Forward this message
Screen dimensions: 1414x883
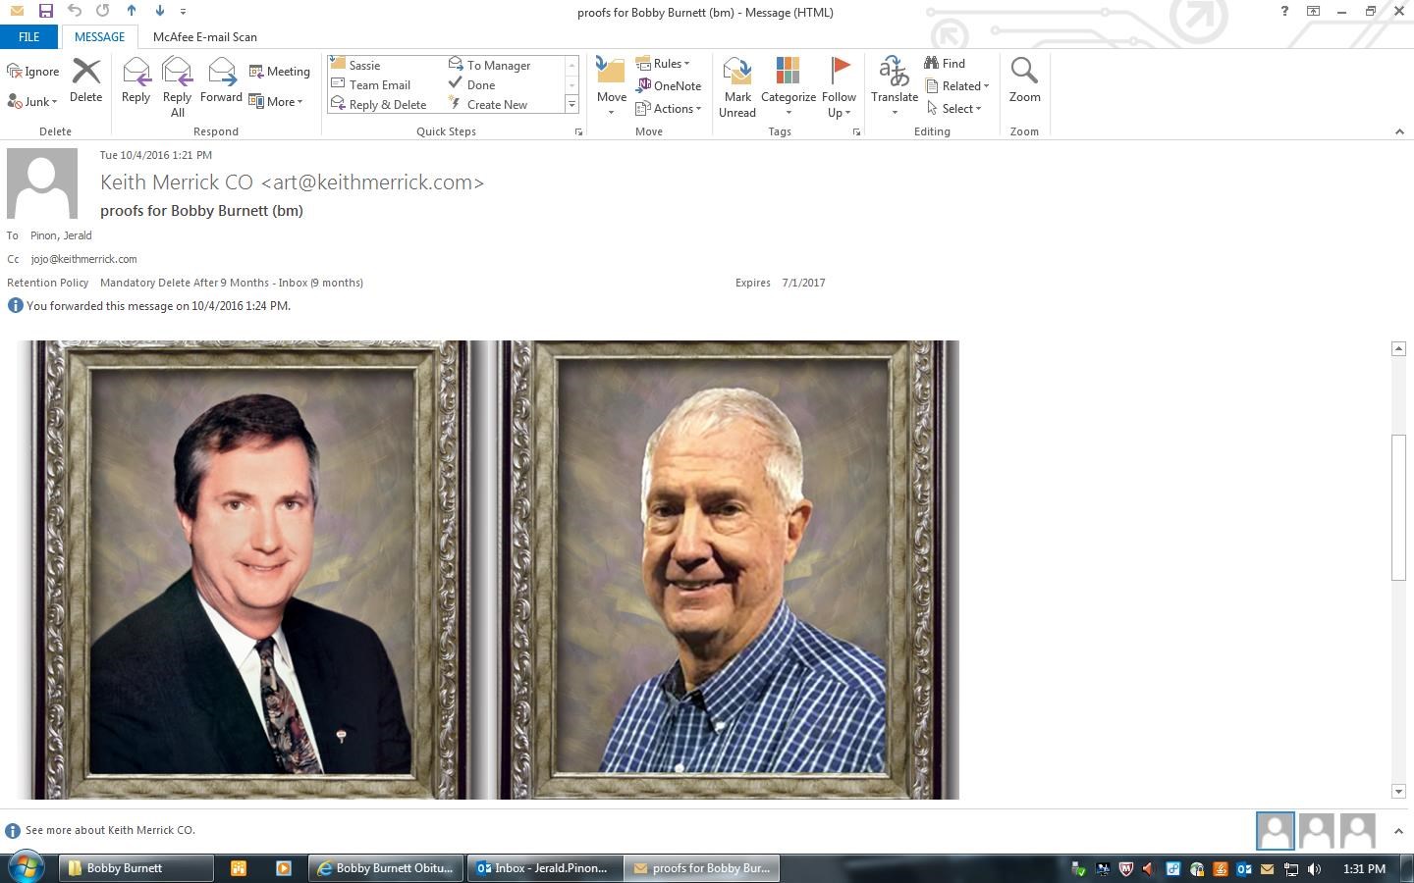click(x=221, y=80)
